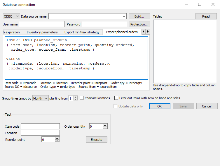This screenshot has height=166, width=220.
Task: Decrease the starting from value
Action: 76,100
